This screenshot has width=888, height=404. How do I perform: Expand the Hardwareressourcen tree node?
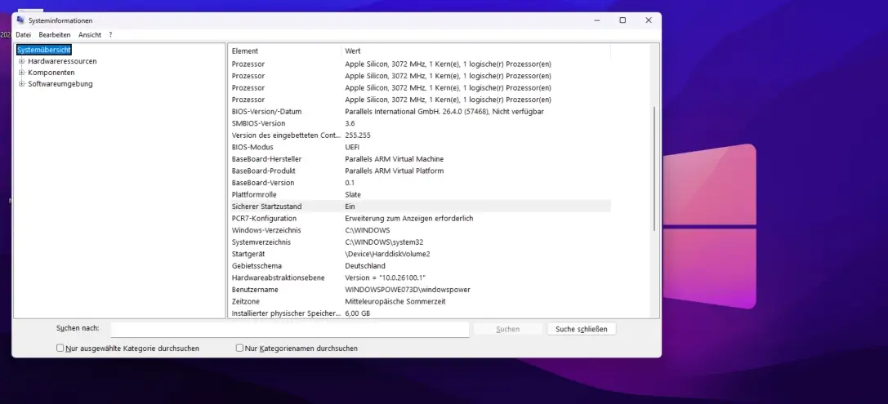pyautogui.click(x=21, y=61)
